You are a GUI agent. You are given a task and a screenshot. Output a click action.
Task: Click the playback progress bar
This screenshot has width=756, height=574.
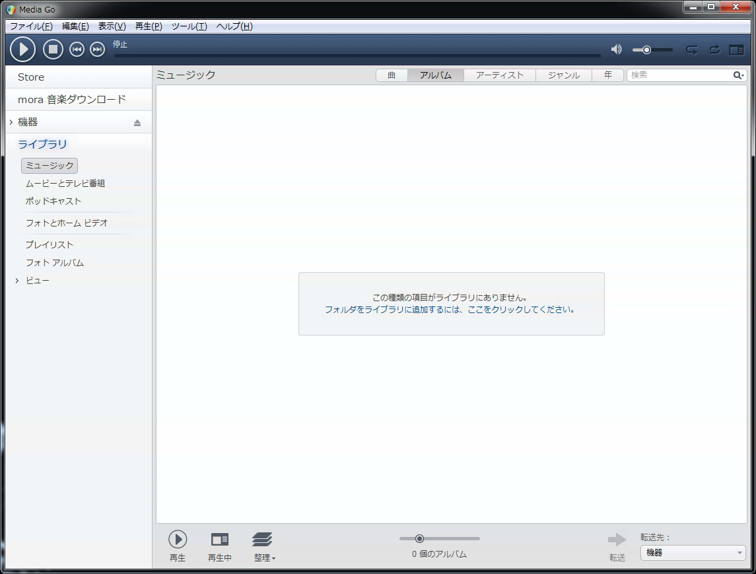tap(357, 56)
